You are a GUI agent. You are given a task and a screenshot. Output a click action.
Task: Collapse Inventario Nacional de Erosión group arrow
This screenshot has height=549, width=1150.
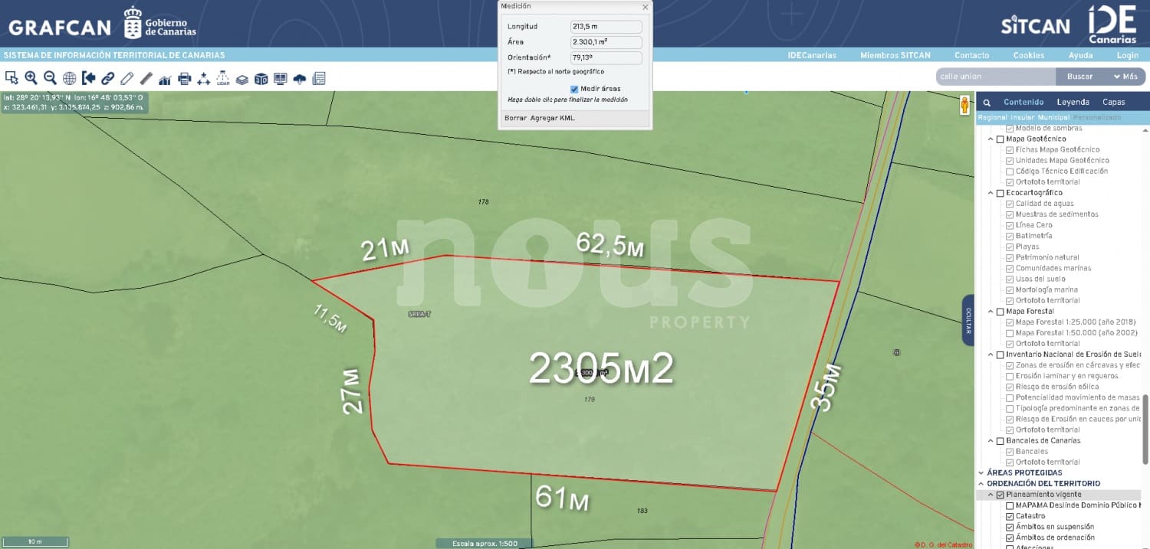(x=991, y=355)
